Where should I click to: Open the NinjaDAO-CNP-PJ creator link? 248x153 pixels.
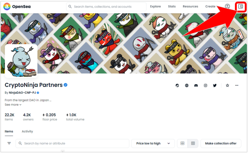coord(22,93)
